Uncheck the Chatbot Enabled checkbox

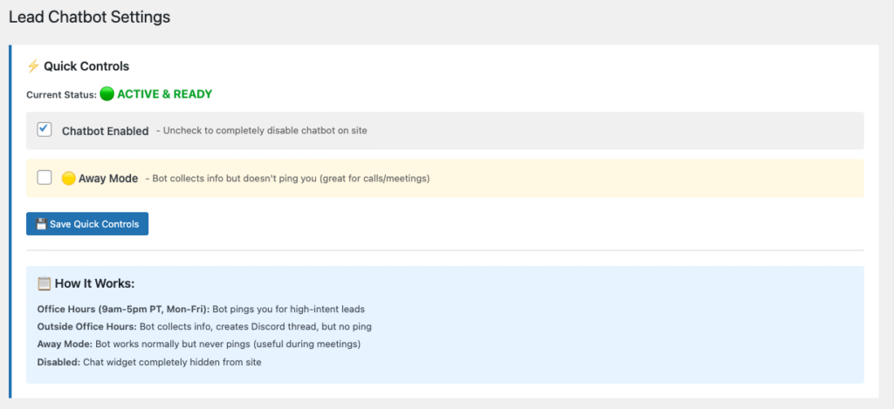point(45,130)
